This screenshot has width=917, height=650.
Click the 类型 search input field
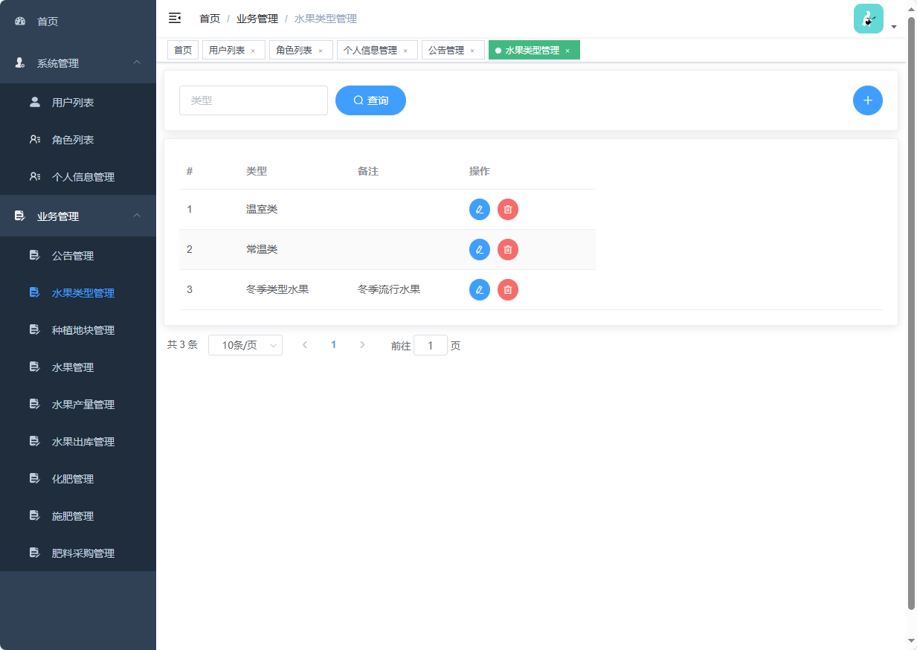pos(253,100)
